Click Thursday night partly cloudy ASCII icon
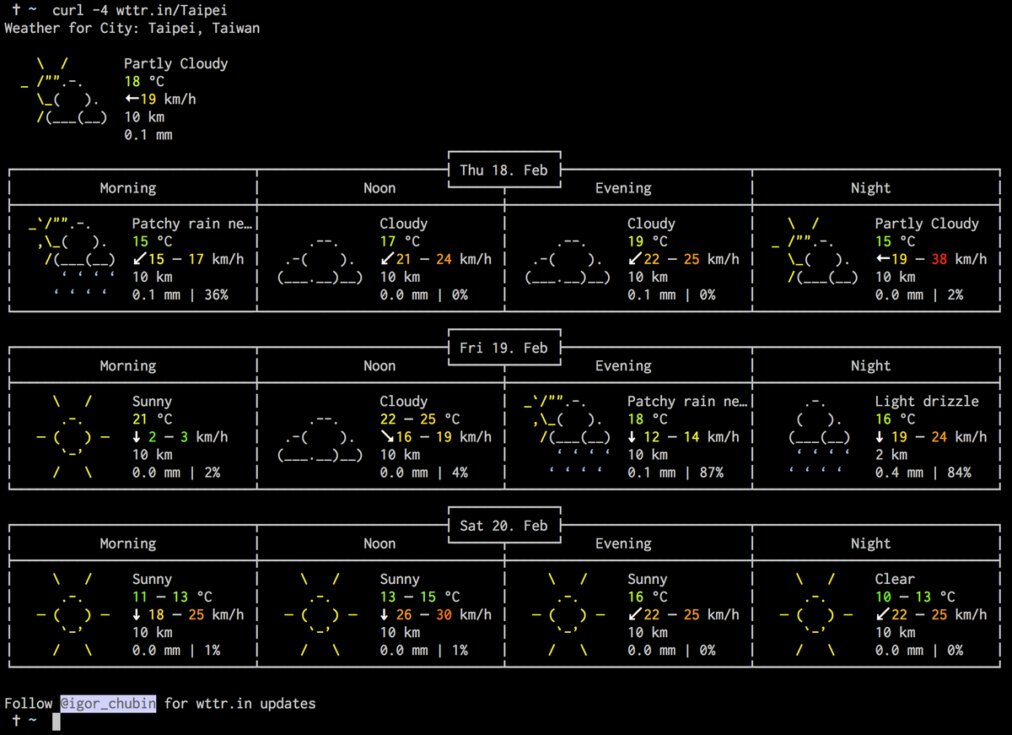 [816, 251]
